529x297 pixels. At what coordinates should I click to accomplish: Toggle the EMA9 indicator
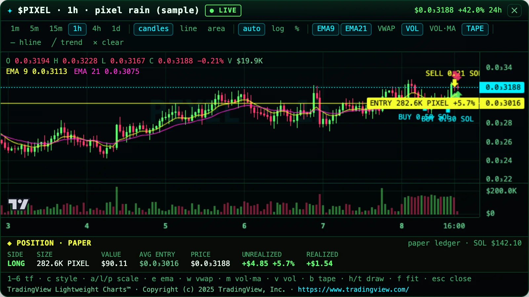click(x=326, y=29)
